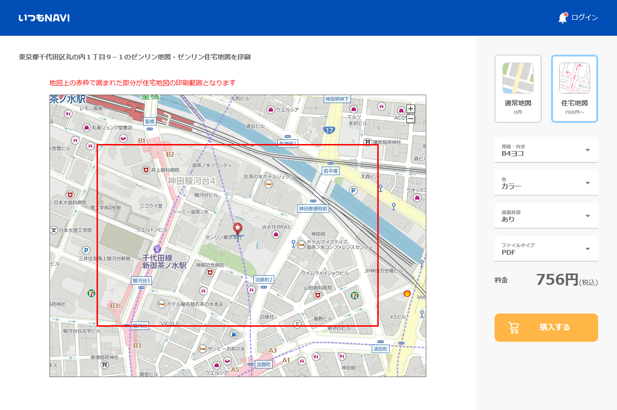The height and width of the screenshot is (410, 617).
Task: Click the マルツ shopping bag icon
Action: [354, 108]
